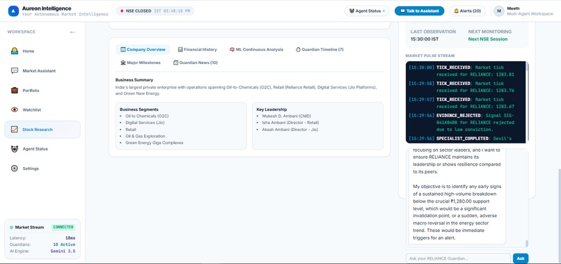Click the Guardian Timeline clock icon
Image resolution: width=561 pixels, height=264 pixels.
[298, 49]
